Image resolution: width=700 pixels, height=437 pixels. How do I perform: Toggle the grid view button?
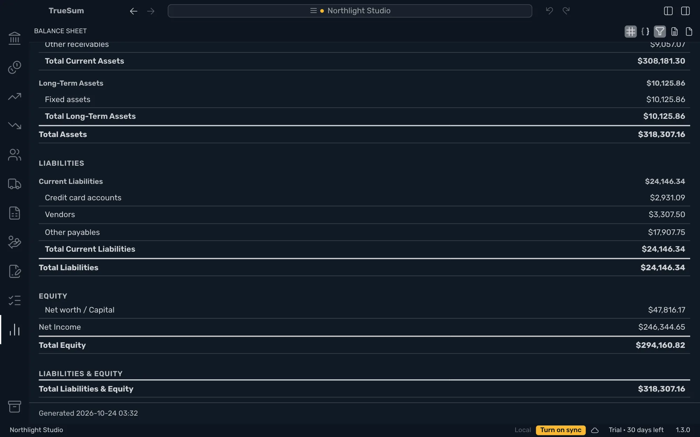click(x=630, y=31)
